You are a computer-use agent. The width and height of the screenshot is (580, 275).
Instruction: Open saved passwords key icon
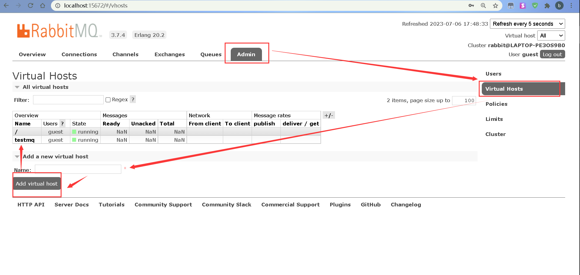471,5
